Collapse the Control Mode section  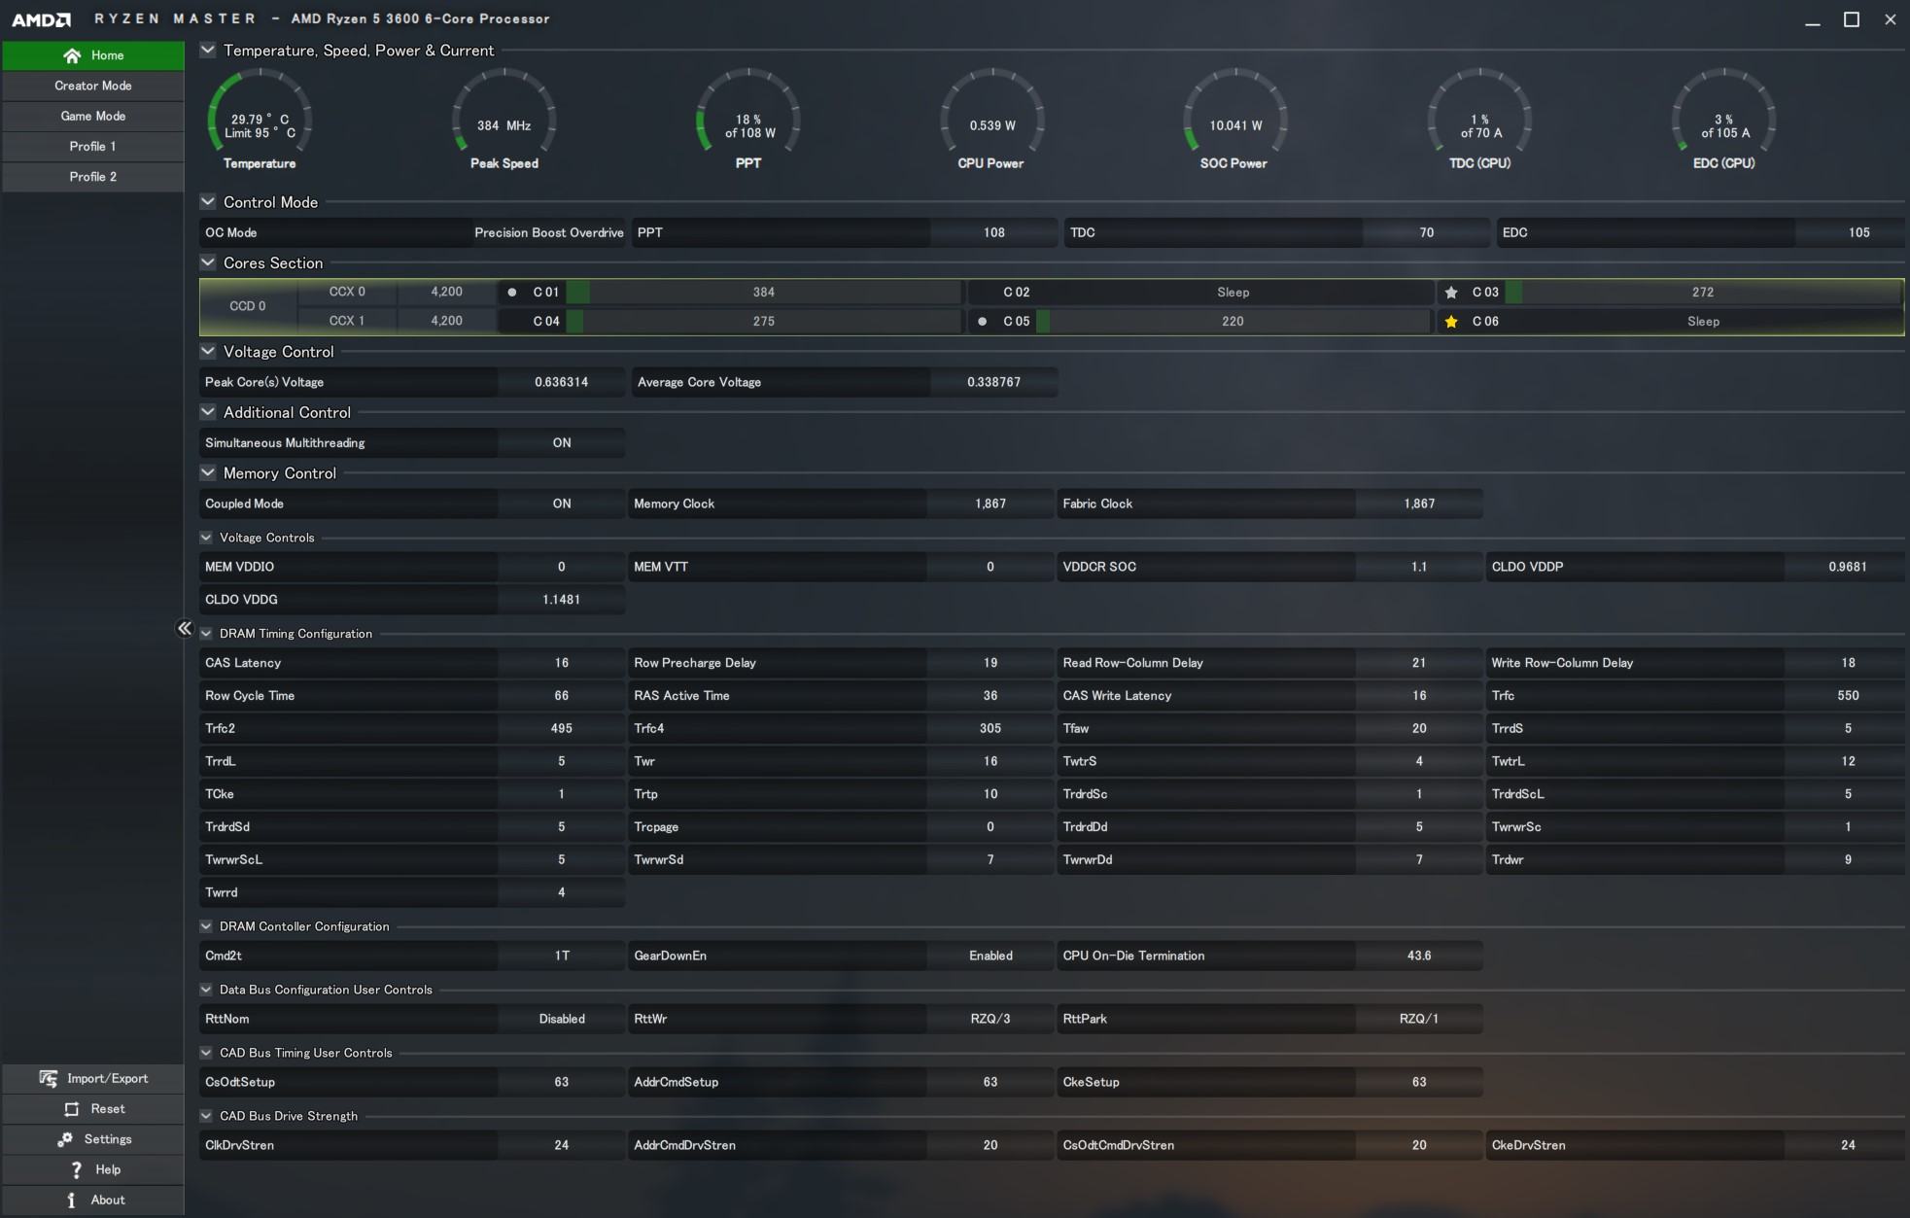pos(208,201)
